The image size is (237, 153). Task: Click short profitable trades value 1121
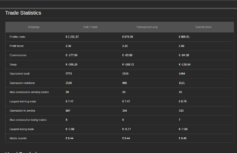(x=182, y=83)
